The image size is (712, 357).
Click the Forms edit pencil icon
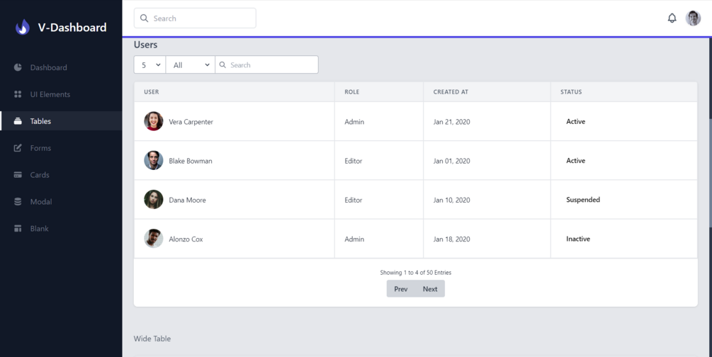[x=18, y=148]
